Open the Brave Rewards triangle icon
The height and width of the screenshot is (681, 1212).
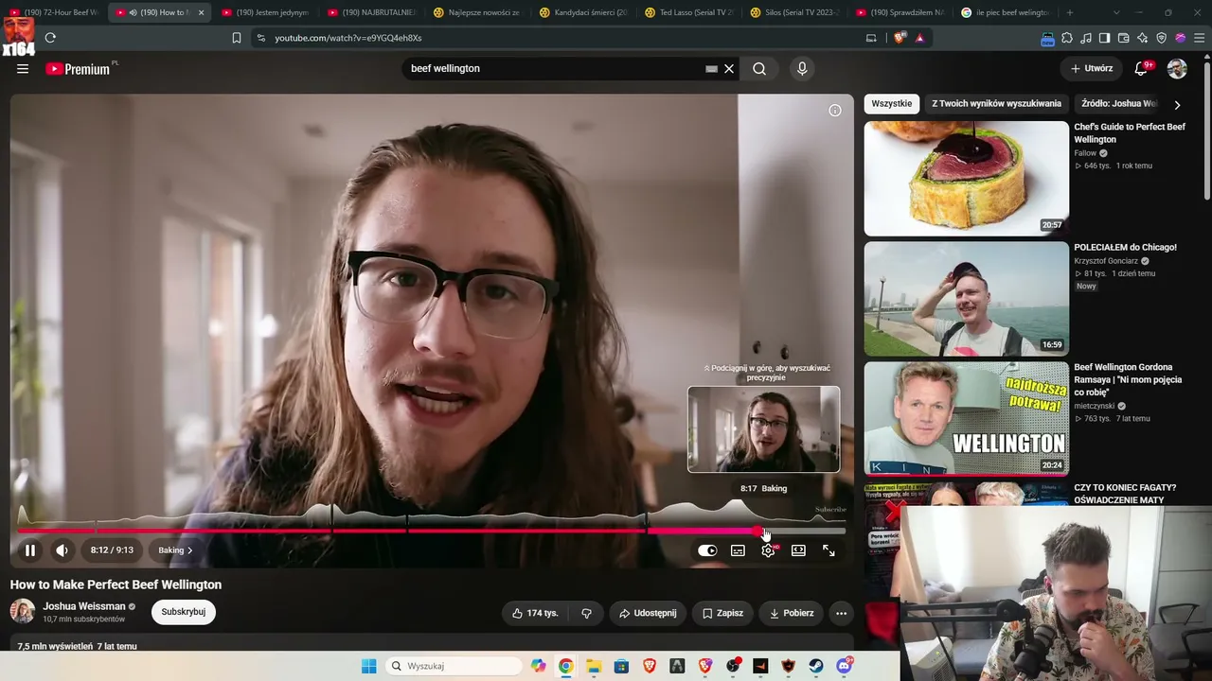[919, 38]
